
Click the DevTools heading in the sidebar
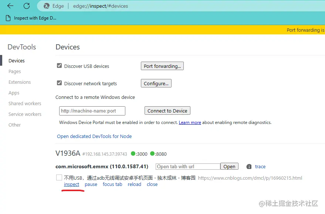22,47
